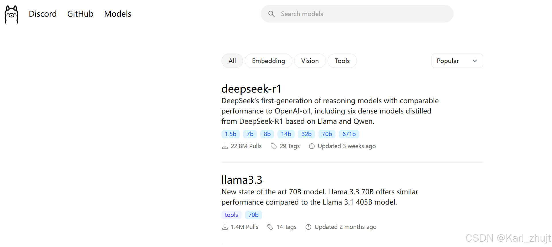Click the clock icon beside Updated 2 months ago
Image resolution: width=552 pixels, height=247 pixels.
coord(308,227)
